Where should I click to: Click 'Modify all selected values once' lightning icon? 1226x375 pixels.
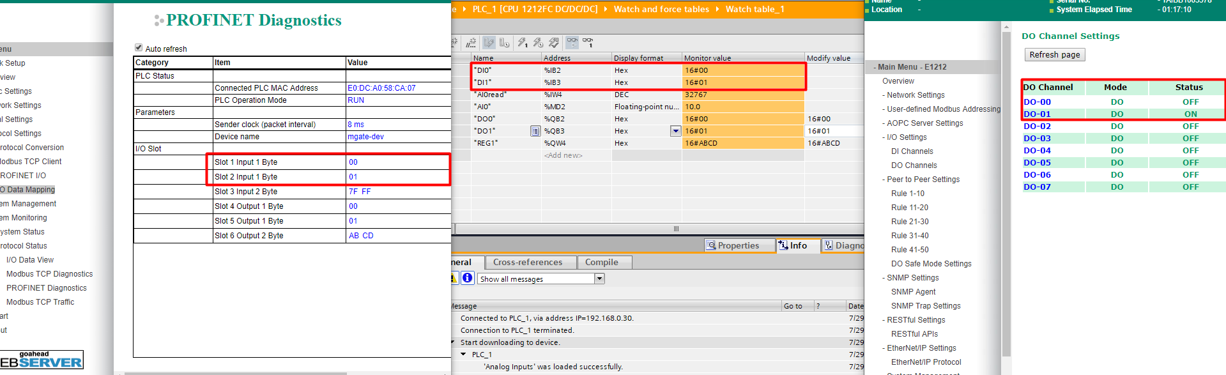tap(523, 43)
